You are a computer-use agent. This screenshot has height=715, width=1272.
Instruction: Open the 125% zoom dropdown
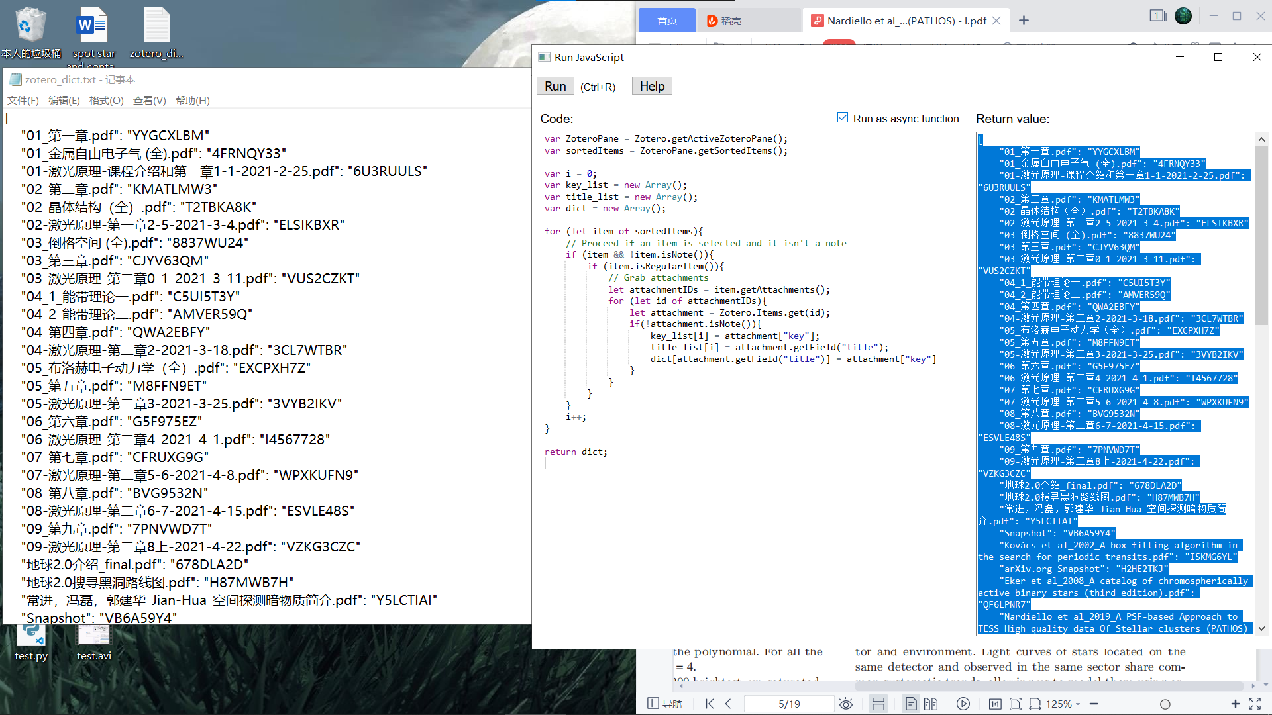click(1063, 704)
